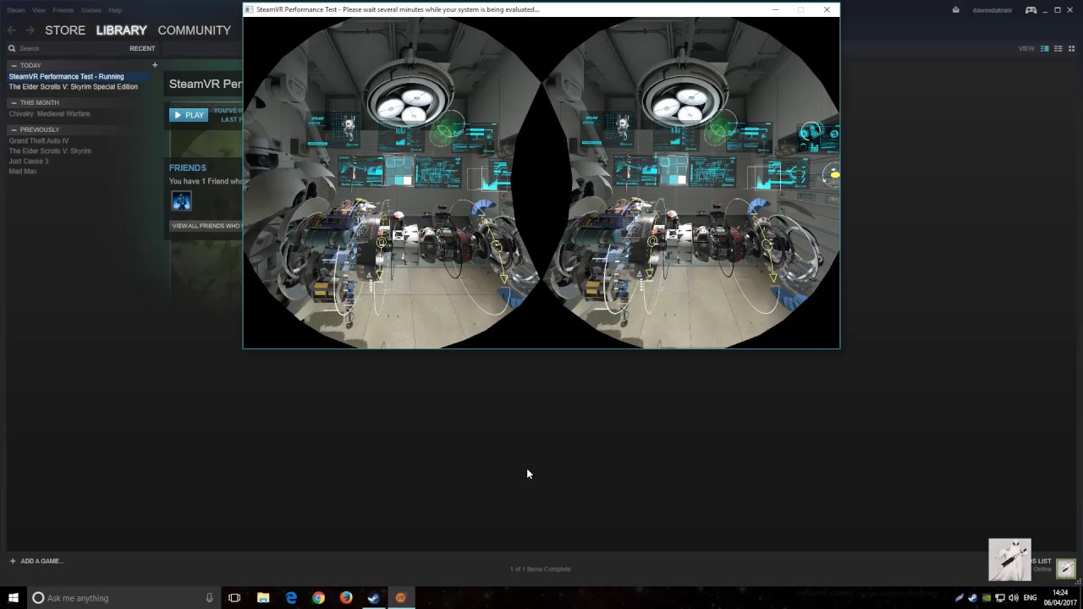1083x609 pixels.
Task: Click the friend avatar thumbnail
Action: pyautogui.click(x=181, y=200)
